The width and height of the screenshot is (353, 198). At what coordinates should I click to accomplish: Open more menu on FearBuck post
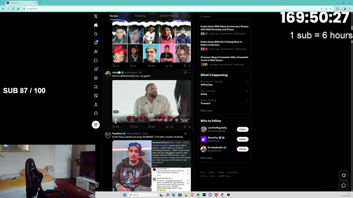[x=189, y=134]
